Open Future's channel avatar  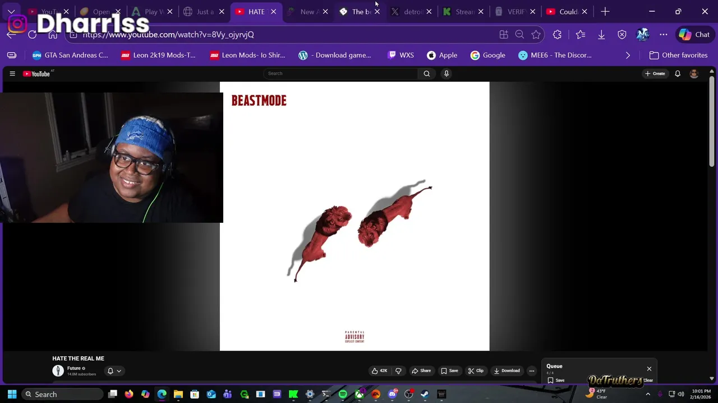[58, 371]
